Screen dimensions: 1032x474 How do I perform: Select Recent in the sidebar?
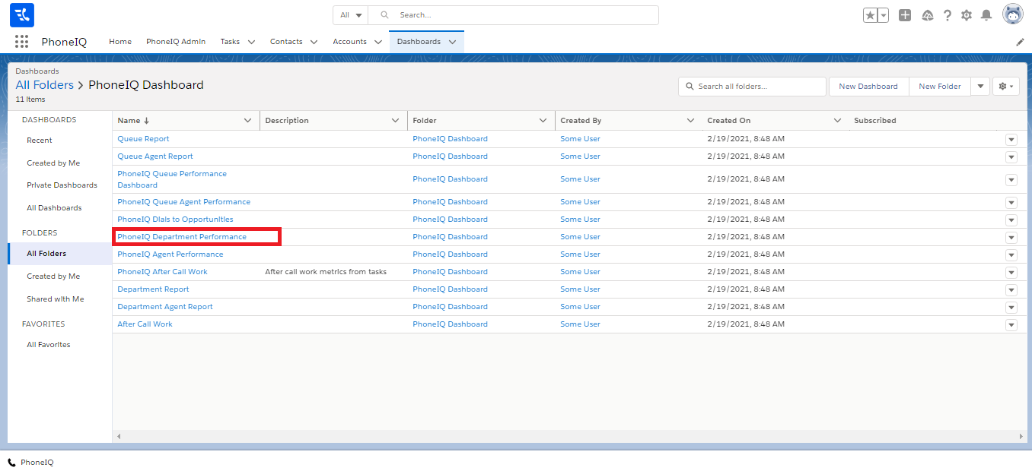[40, 141]
